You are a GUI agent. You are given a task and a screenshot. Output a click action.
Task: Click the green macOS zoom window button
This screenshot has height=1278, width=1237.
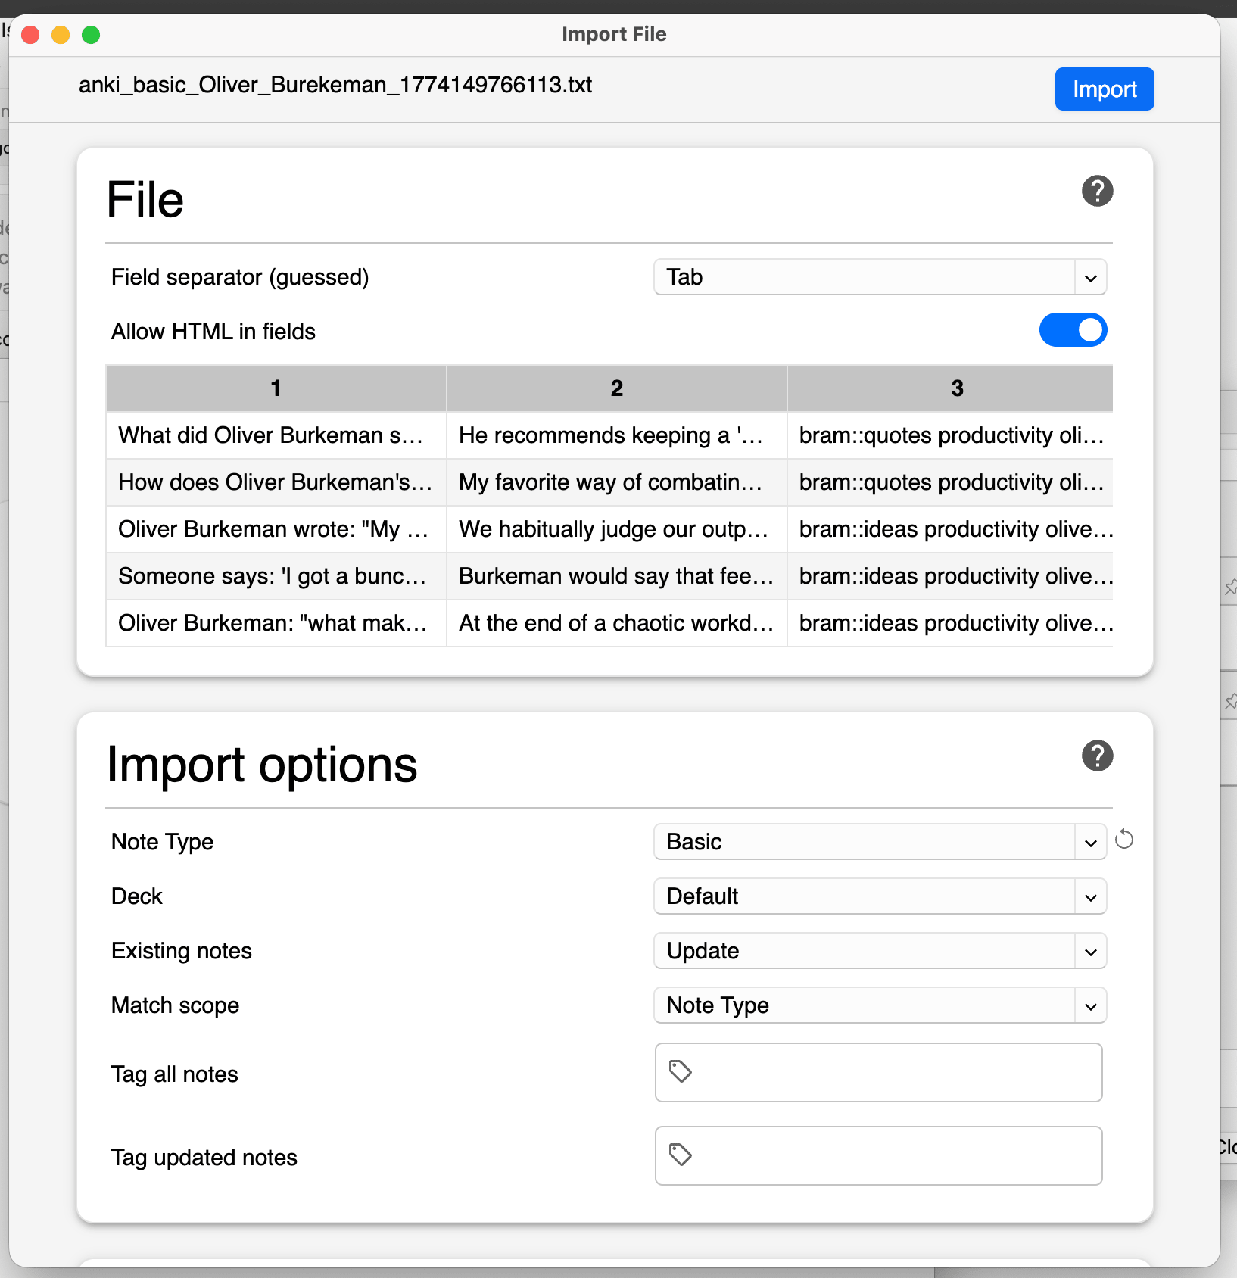[x=91, y=35]
